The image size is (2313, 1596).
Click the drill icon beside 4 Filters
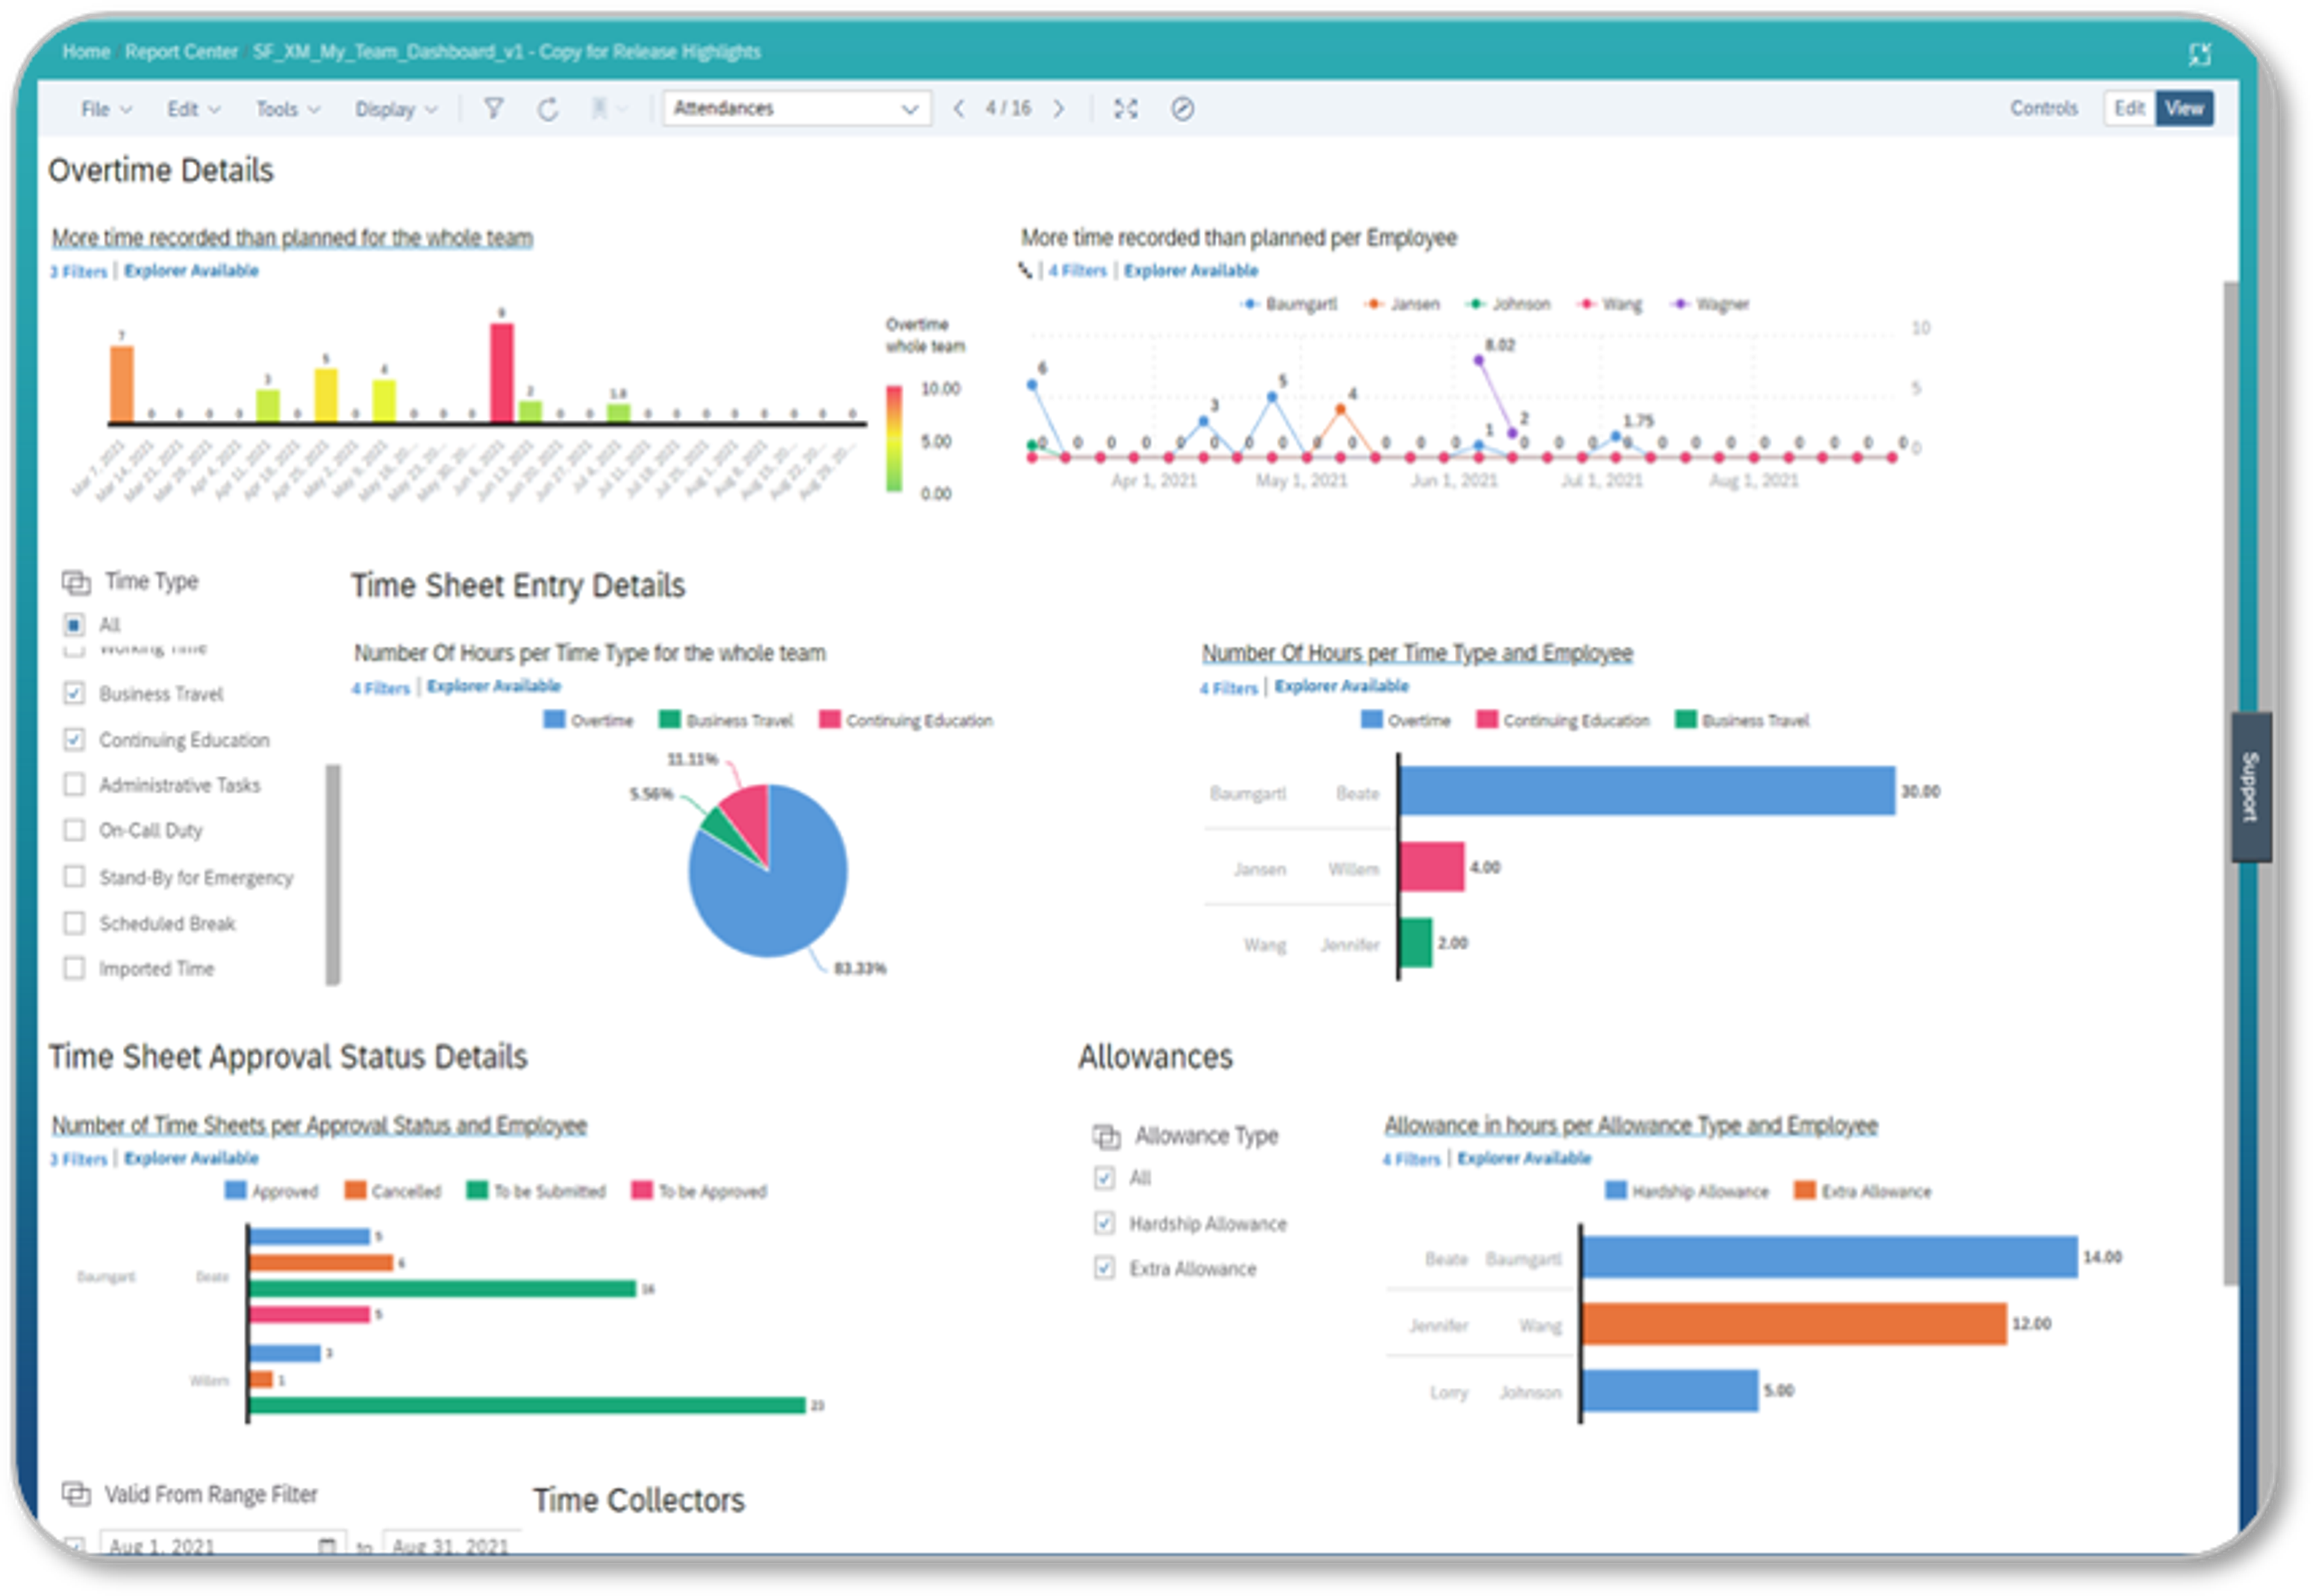pyautogui.click(x=1025, y=270)
